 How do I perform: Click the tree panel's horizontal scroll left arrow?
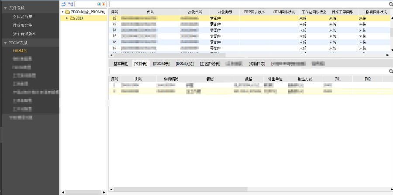coord(63,192)
